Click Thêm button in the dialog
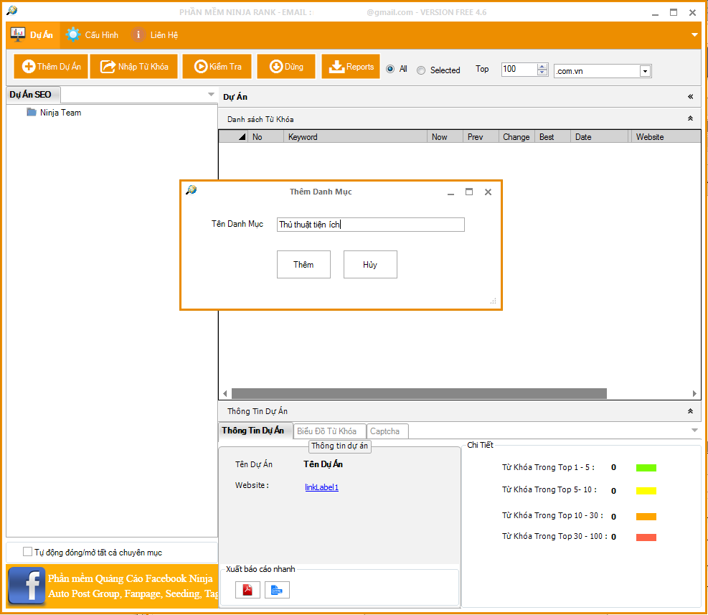This screenshot has height=615, width=708. point(303,265)
